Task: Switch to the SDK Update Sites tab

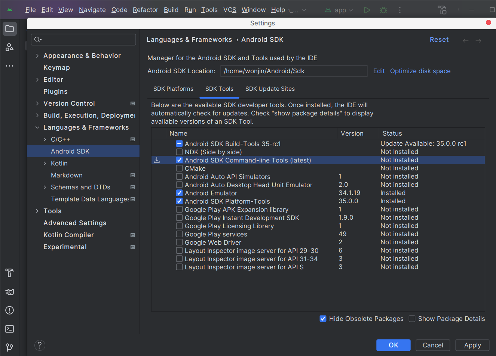Action: coord(270,89)
